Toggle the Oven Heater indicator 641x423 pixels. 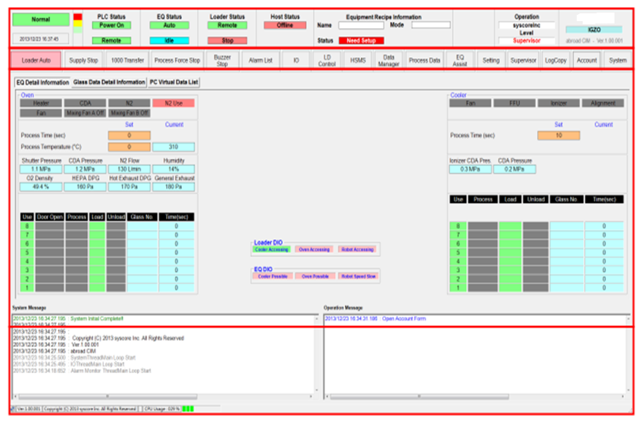(41, 103)
